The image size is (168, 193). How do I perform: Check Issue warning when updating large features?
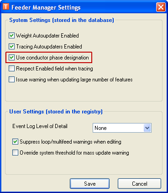click(x=11, y=80)
